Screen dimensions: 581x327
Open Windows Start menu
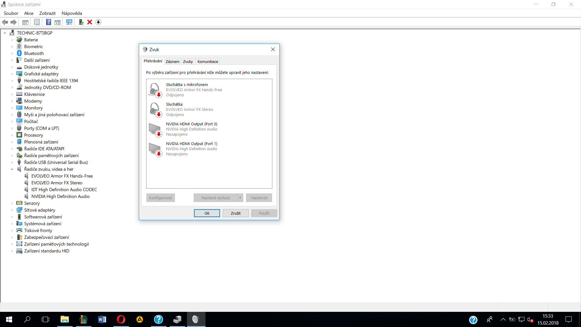pos(9,319)
